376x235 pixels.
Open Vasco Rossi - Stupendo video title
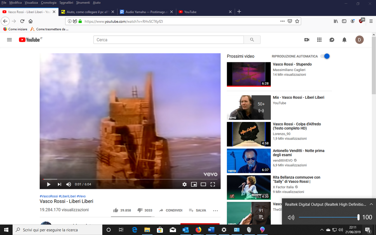(292, 64)
